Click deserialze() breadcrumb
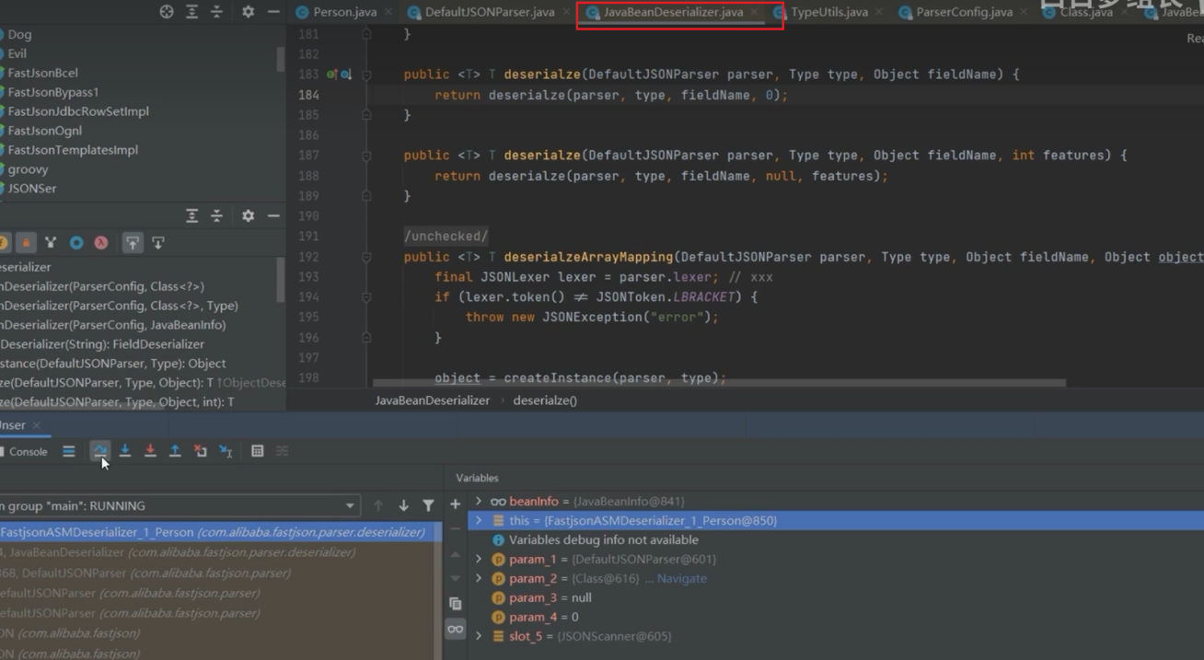Image resolution: width=1204 pixels, height=660 pixels. click(545, 400)
